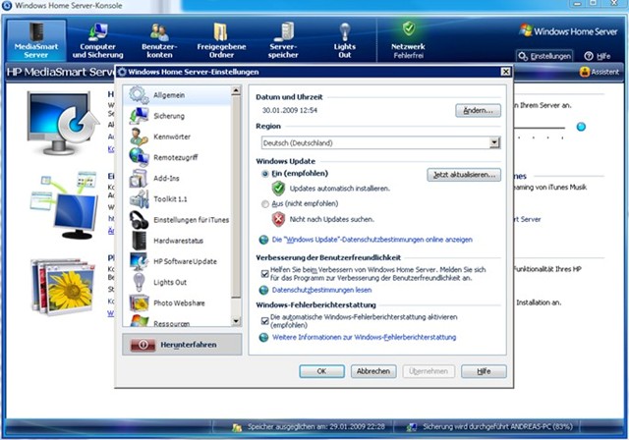Viewport: 629px width, 440px height.
Task: Click the date and time value 30.01.2009 12:54
Action: pyautogui.click(x=290, y=110)
